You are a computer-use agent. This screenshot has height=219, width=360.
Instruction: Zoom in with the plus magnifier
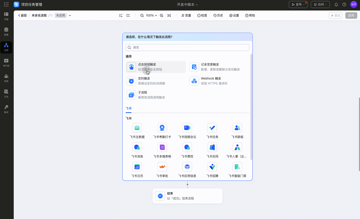pyautogui.click(x=162, y=15)
